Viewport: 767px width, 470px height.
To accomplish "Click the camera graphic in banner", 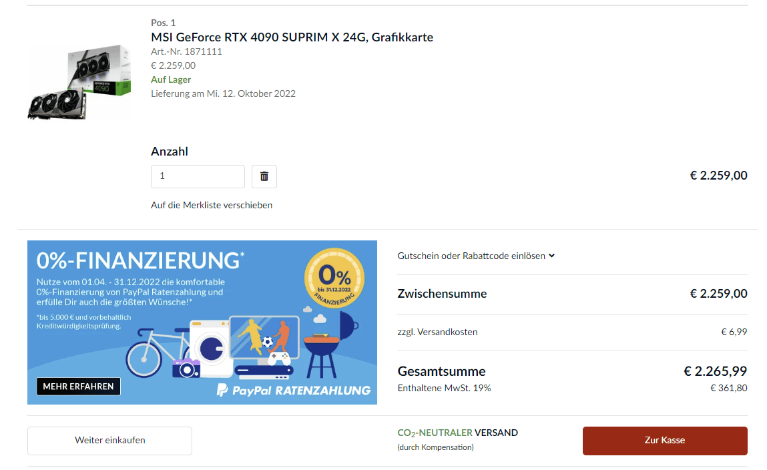I will (186, 369).
